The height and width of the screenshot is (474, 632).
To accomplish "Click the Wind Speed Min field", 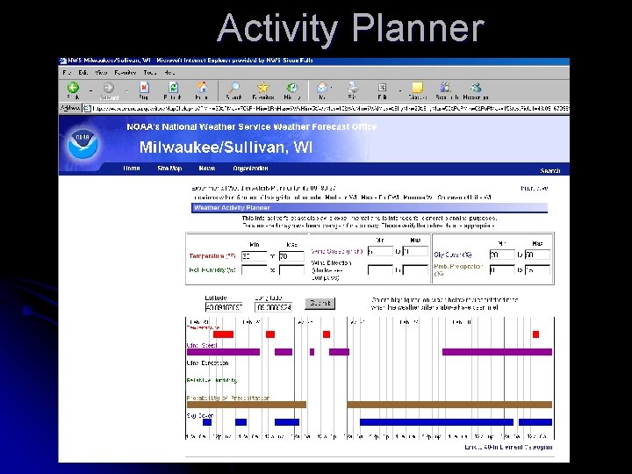I will (380, 251).
